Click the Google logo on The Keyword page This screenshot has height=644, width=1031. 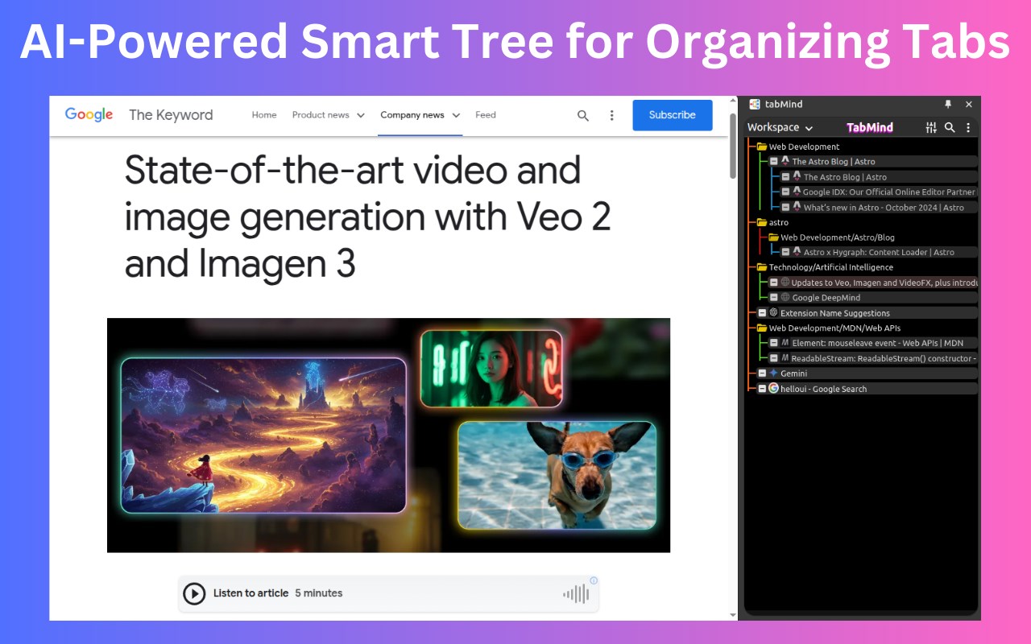[89, 114]
